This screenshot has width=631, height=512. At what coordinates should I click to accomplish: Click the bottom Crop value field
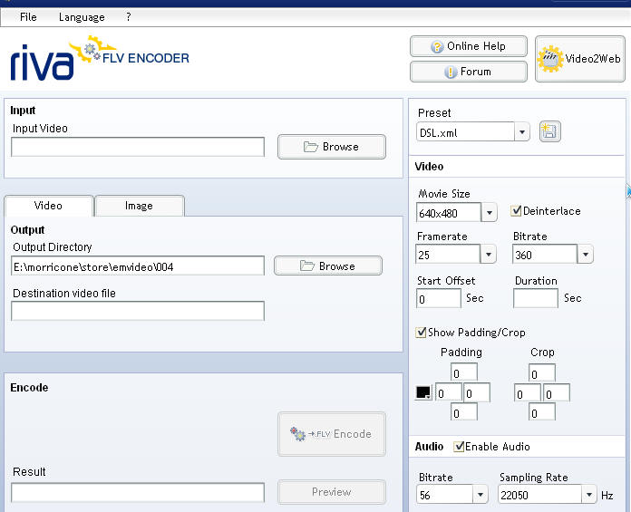[542, 412]
